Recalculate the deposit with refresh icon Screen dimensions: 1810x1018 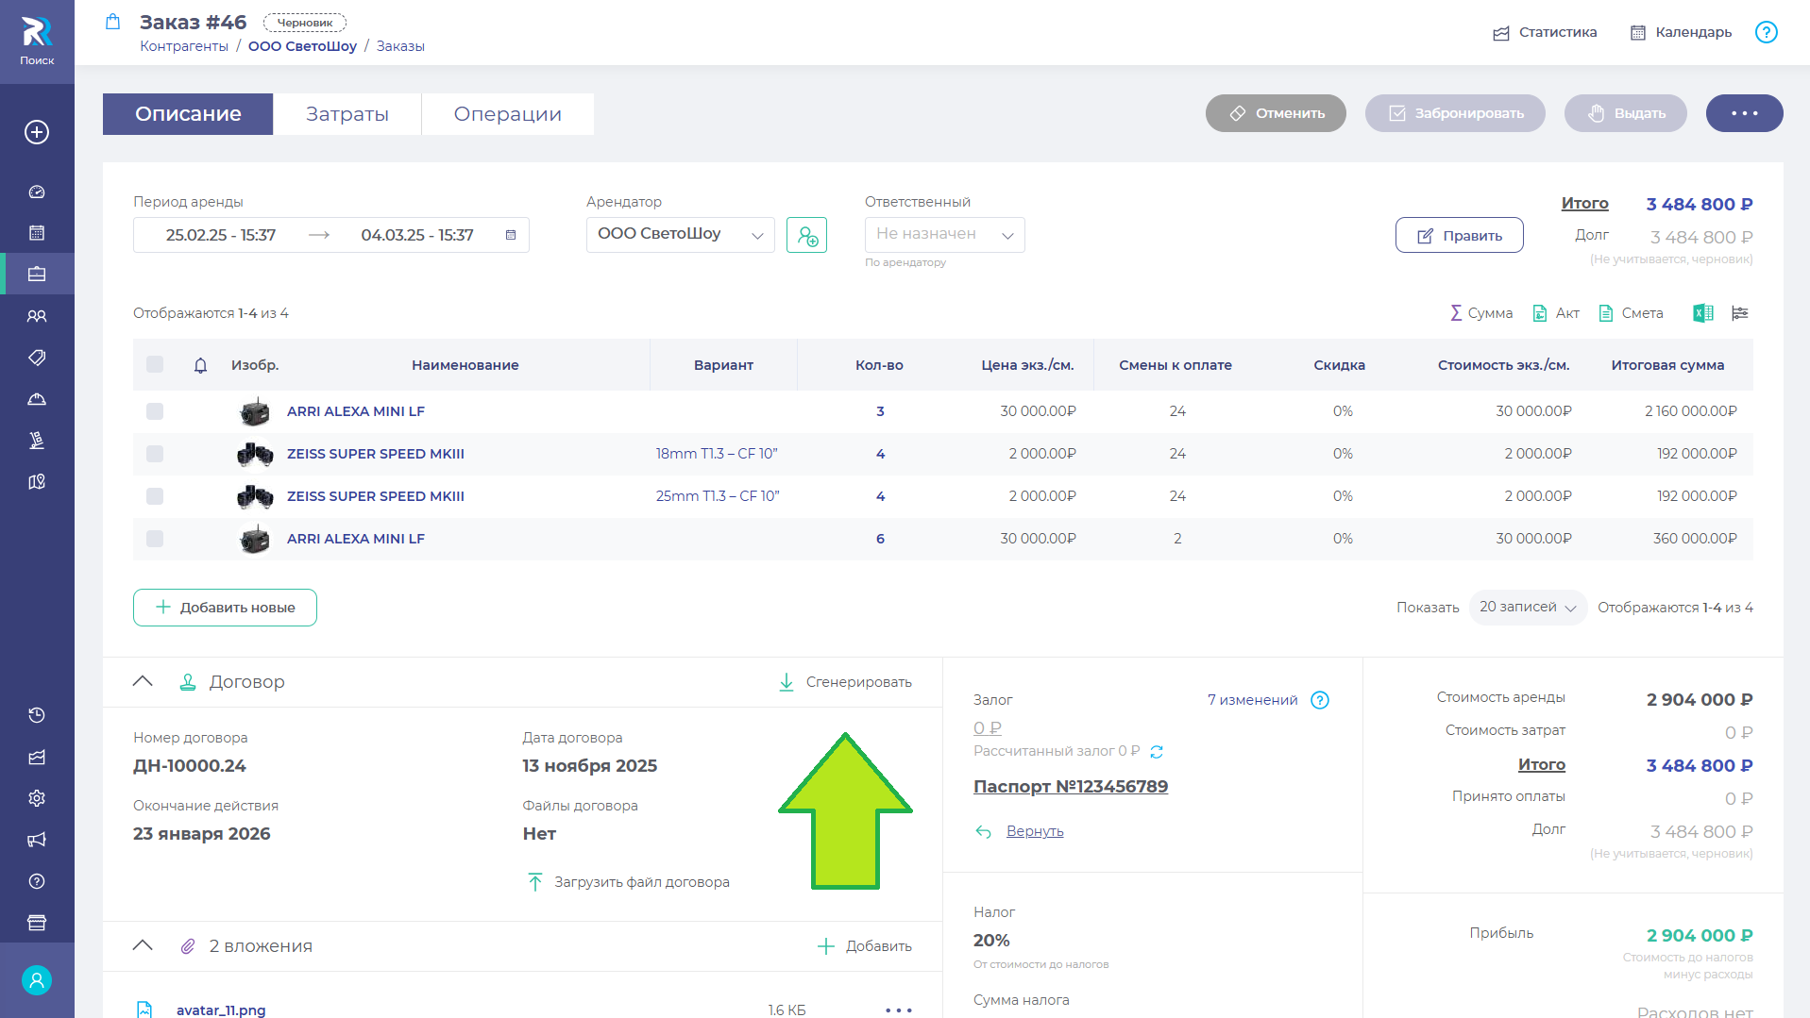point(1157,752)
